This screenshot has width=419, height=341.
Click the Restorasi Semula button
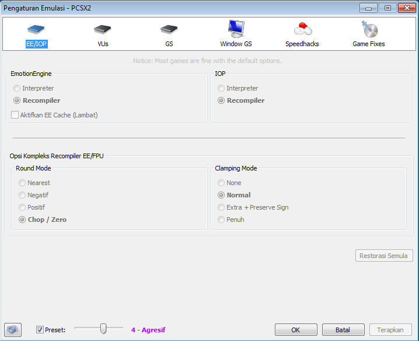tap(384, 256)
